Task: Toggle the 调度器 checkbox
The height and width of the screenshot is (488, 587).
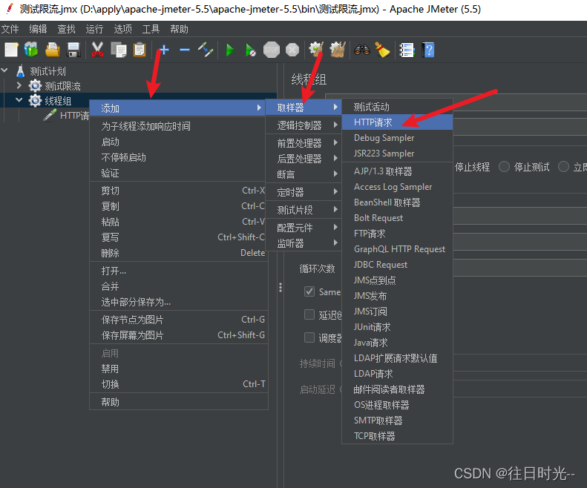Action: [x=309, y=337]
